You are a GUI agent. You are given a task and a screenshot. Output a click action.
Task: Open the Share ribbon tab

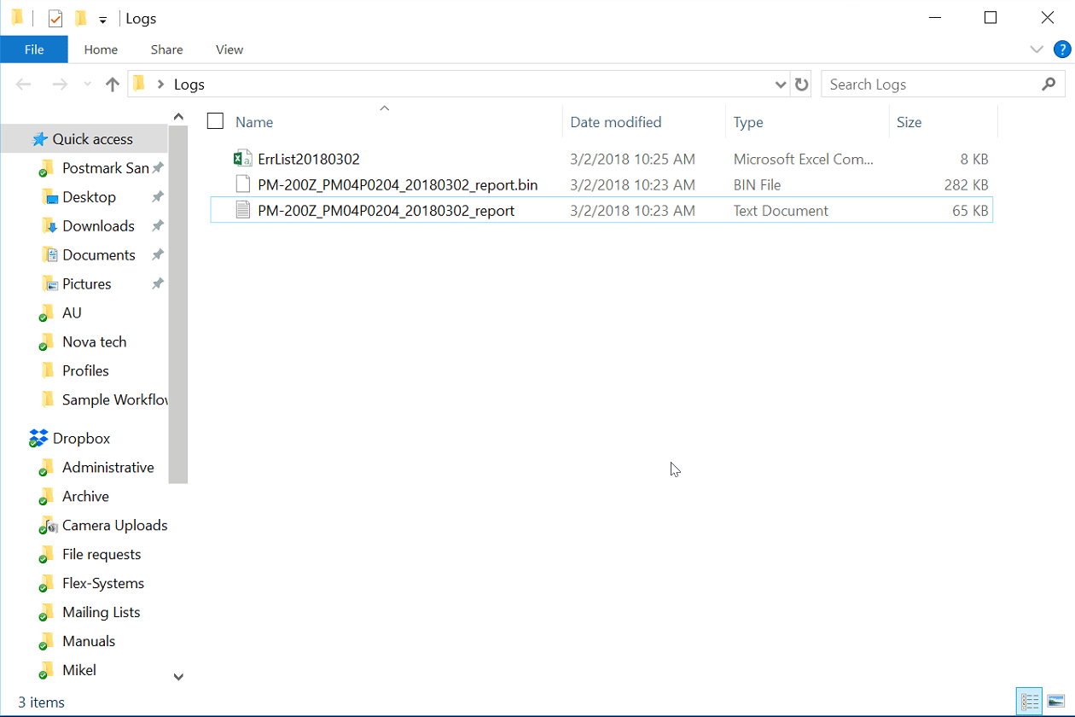click(x=166, y=50)
